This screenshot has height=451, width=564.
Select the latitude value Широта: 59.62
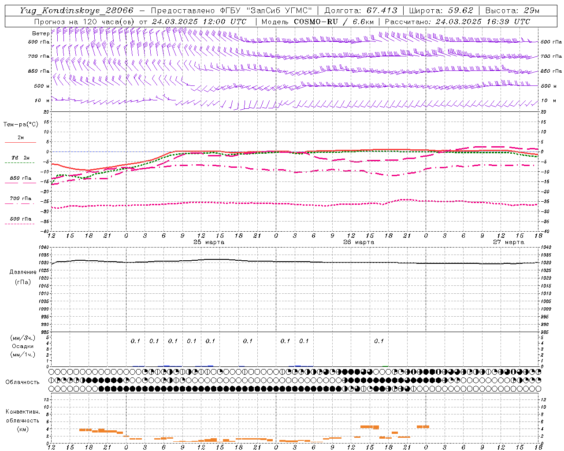coord(441,11)
